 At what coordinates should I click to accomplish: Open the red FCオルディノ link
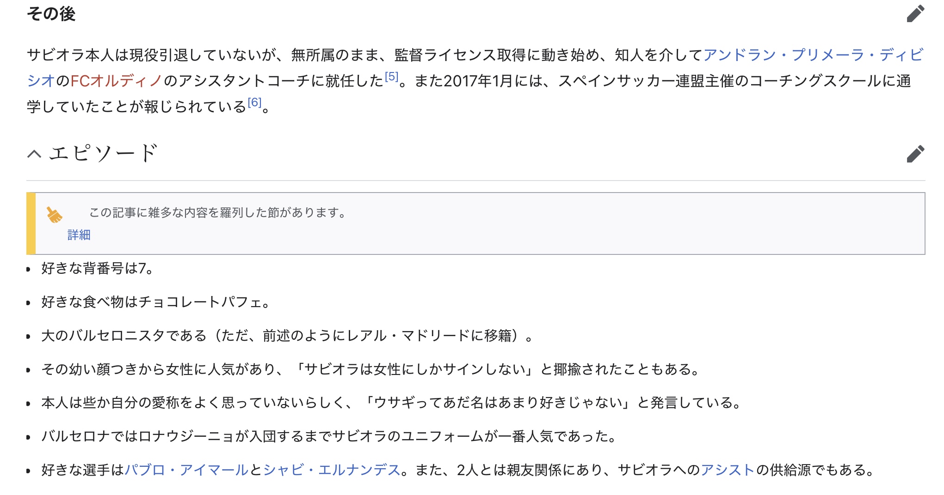pos(116,81)
